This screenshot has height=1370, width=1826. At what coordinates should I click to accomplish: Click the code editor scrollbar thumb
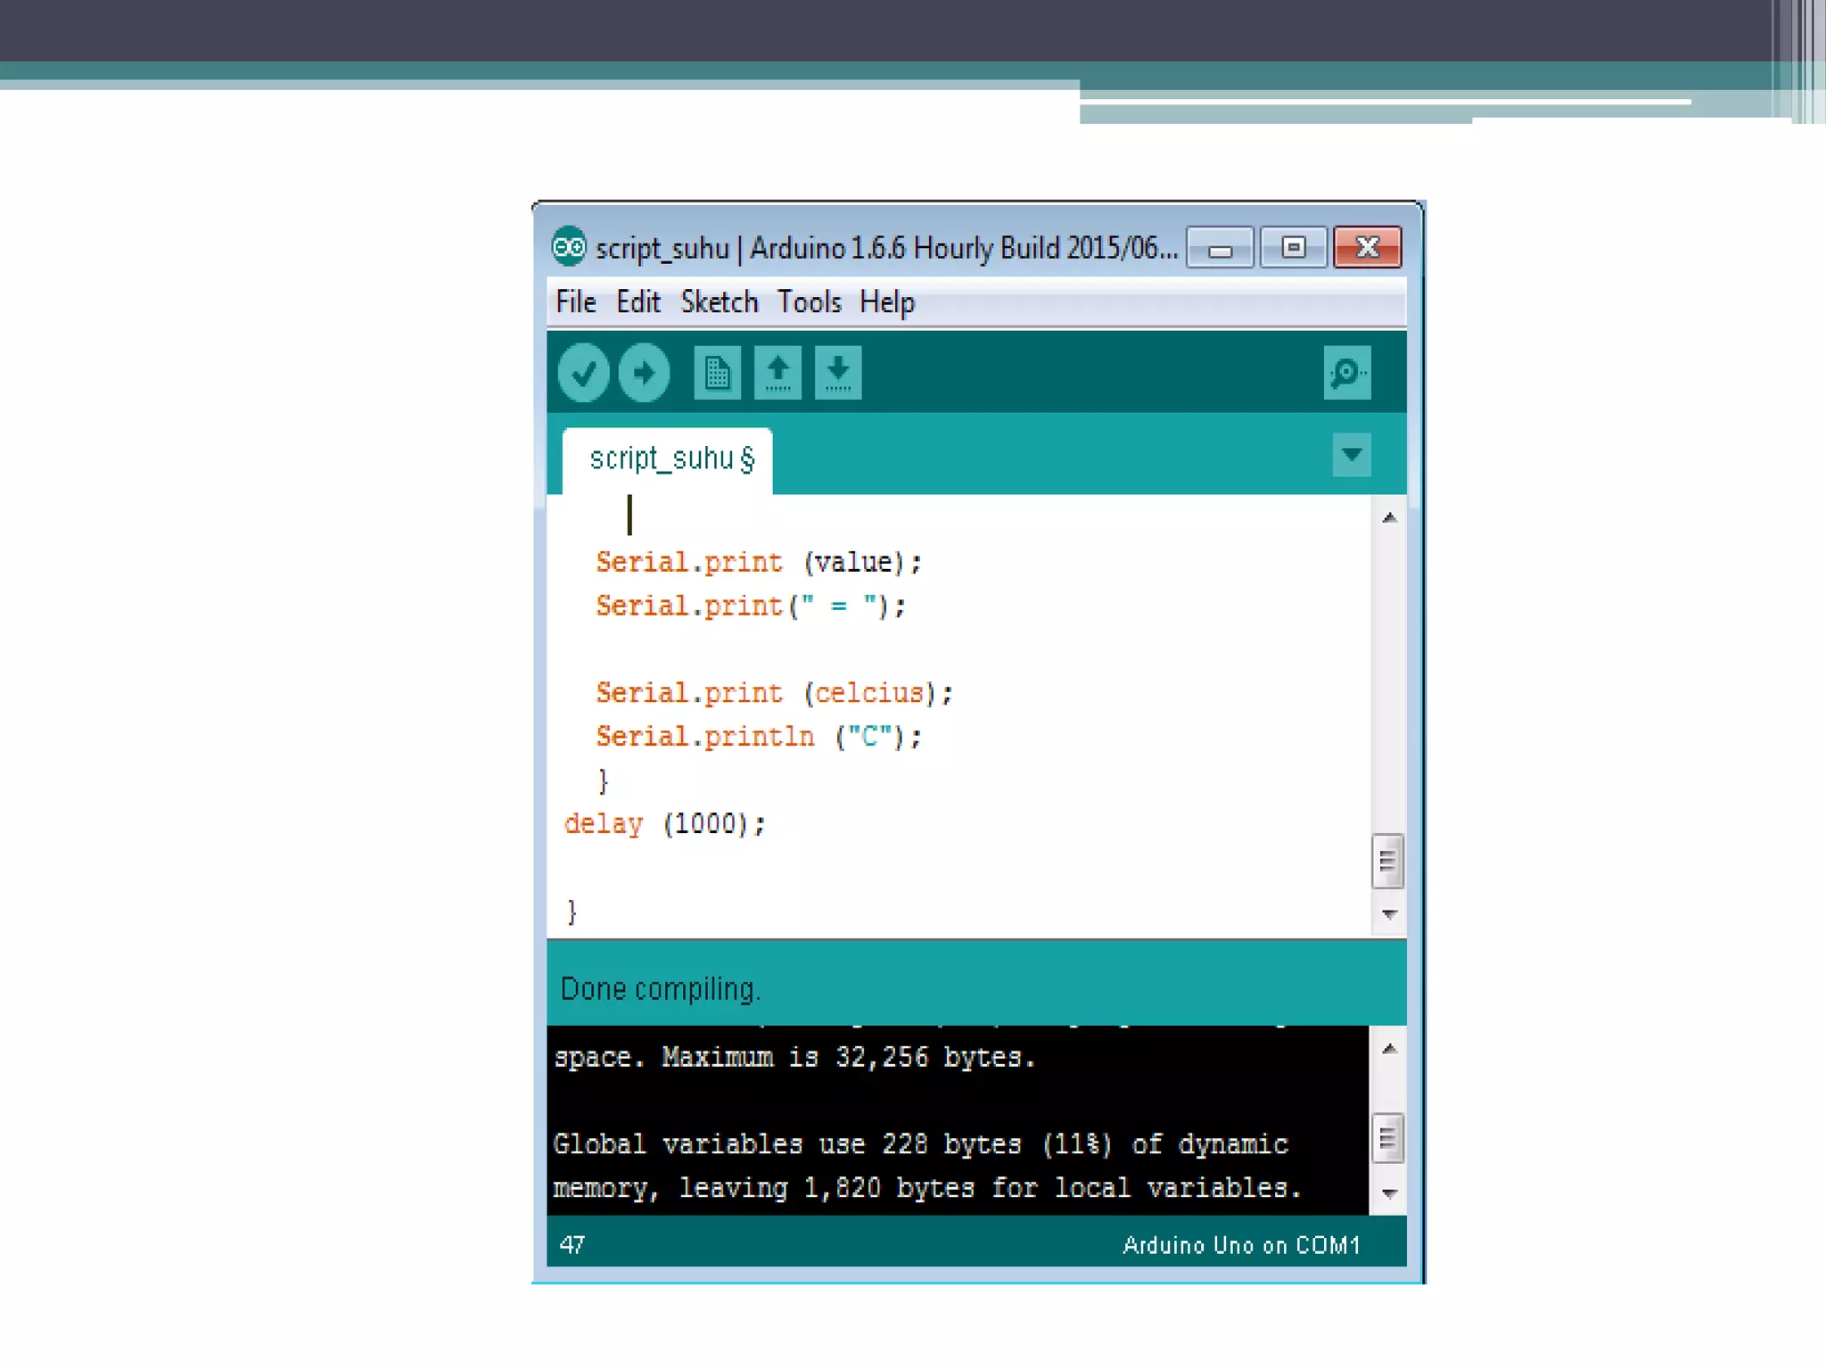1387,861
